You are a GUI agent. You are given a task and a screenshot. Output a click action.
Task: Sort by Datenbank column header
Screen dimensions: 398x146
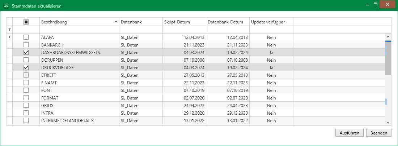tap(140, 22)
